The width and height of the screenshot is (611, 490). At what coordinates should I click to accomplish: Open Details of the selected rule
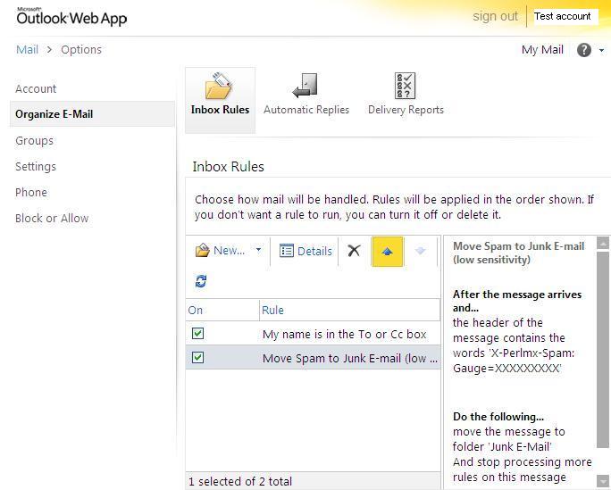305,251
